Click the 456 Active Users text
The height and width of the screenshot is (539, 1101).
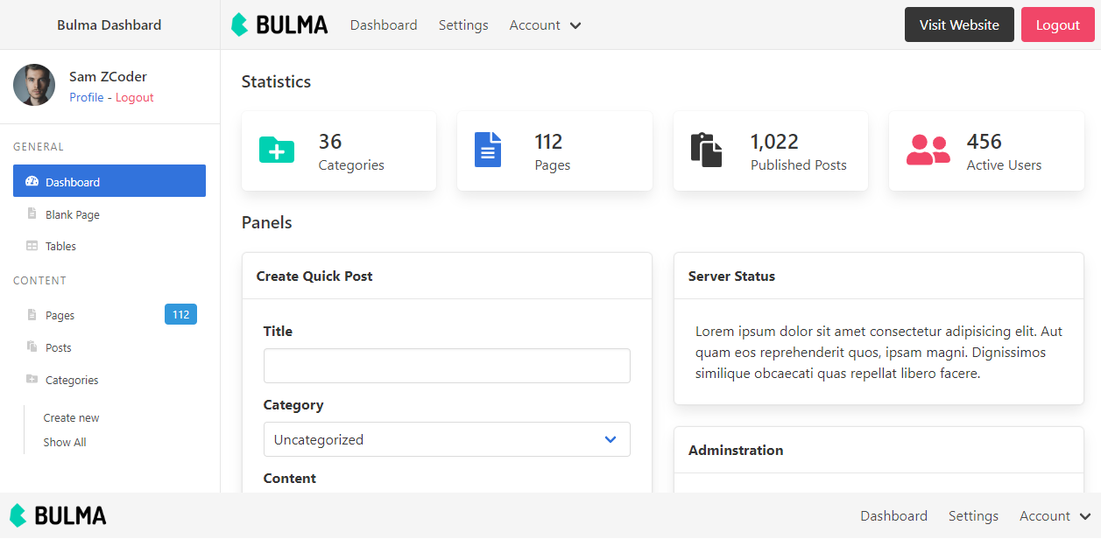click(x=1004, y=152)
